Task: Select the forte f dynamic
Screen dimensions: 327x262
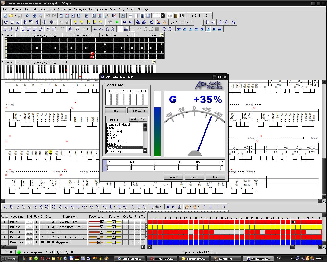Action: 208,29
